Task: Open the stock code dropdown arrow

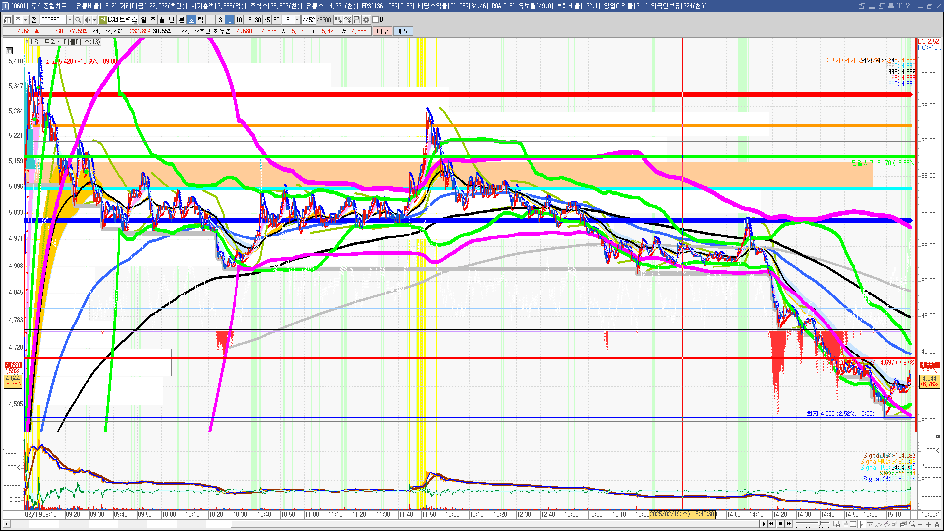Action: [x=70, y=20]
